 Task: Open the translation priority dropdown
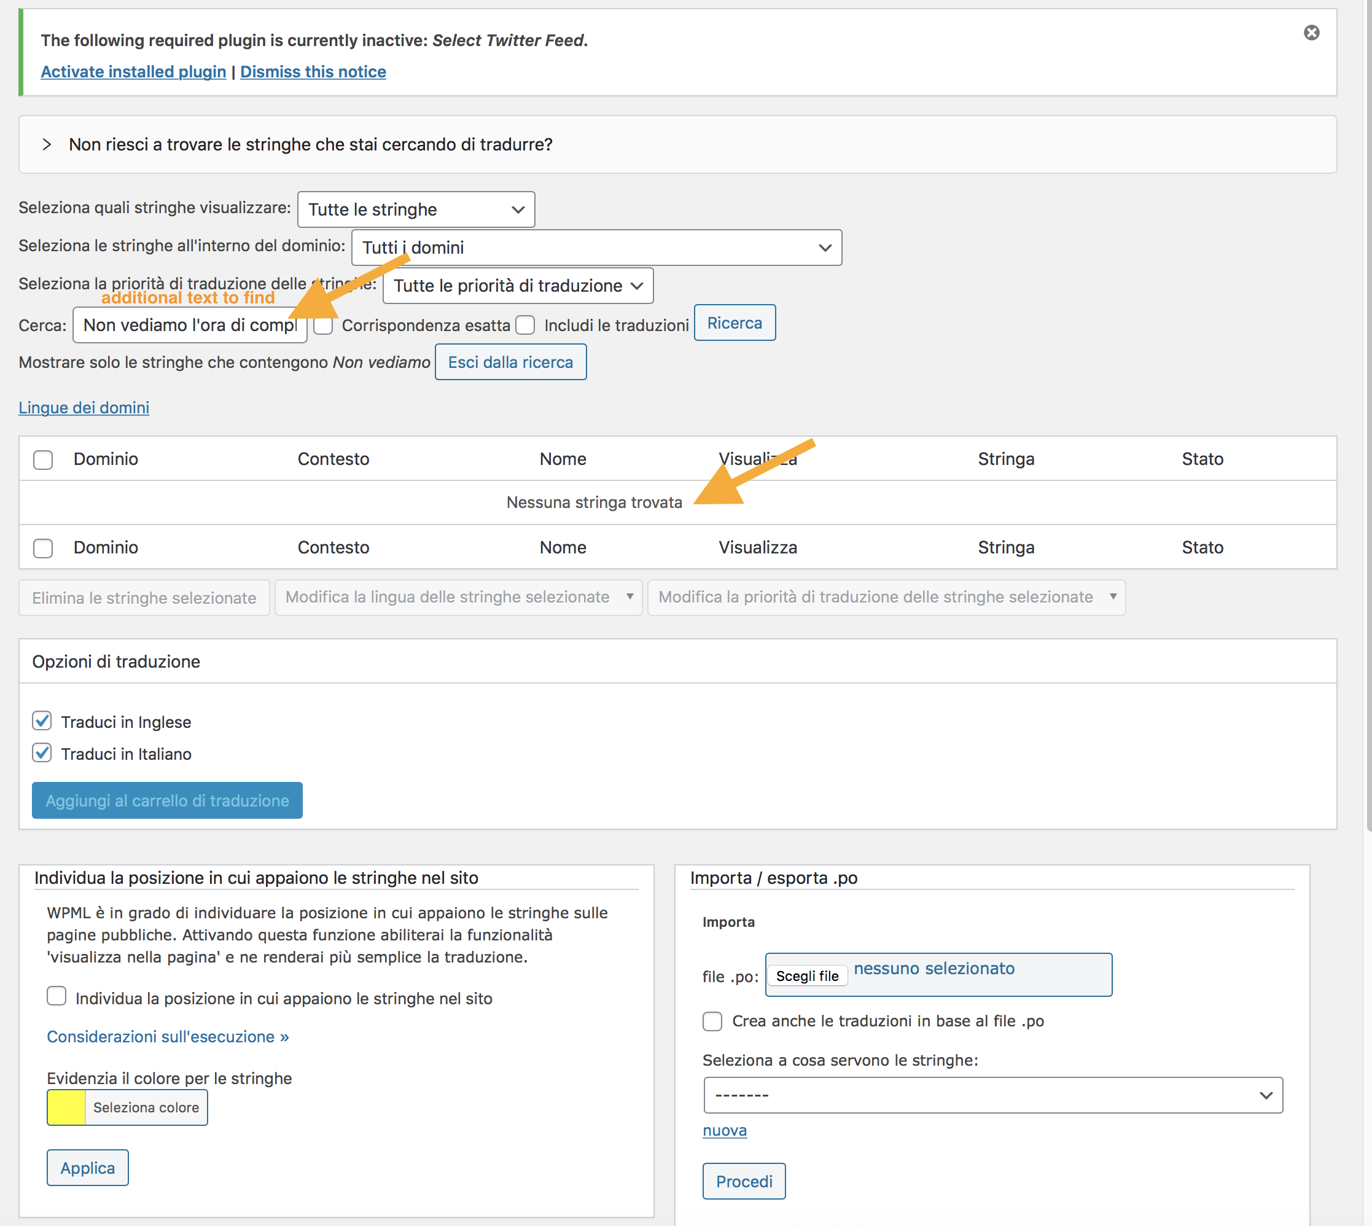point(517,286)
